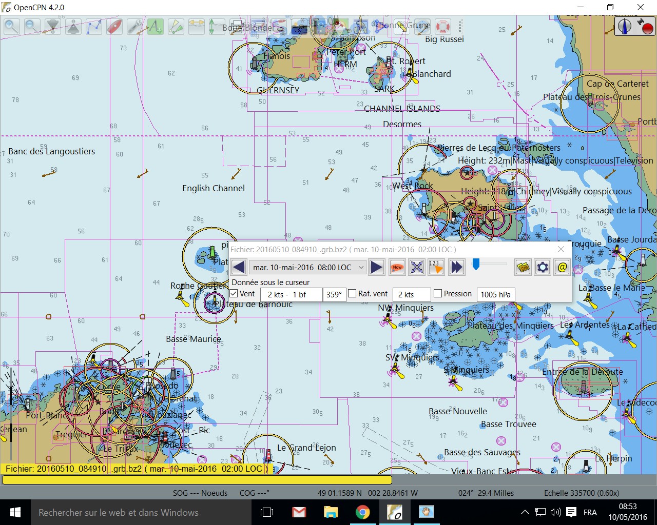
Task: Expand the forecast time dropdown
Action: tap(361, 267)
